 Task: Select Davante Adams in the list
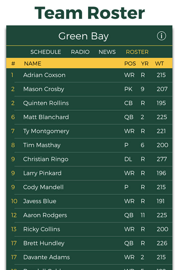[x=84, y=257]
